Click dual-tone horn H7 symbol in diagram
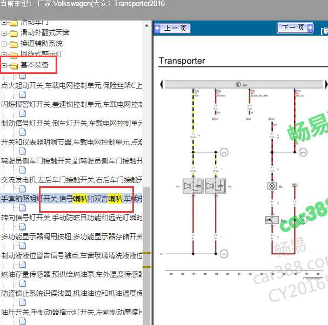328x325 pixels. point(216,186)
